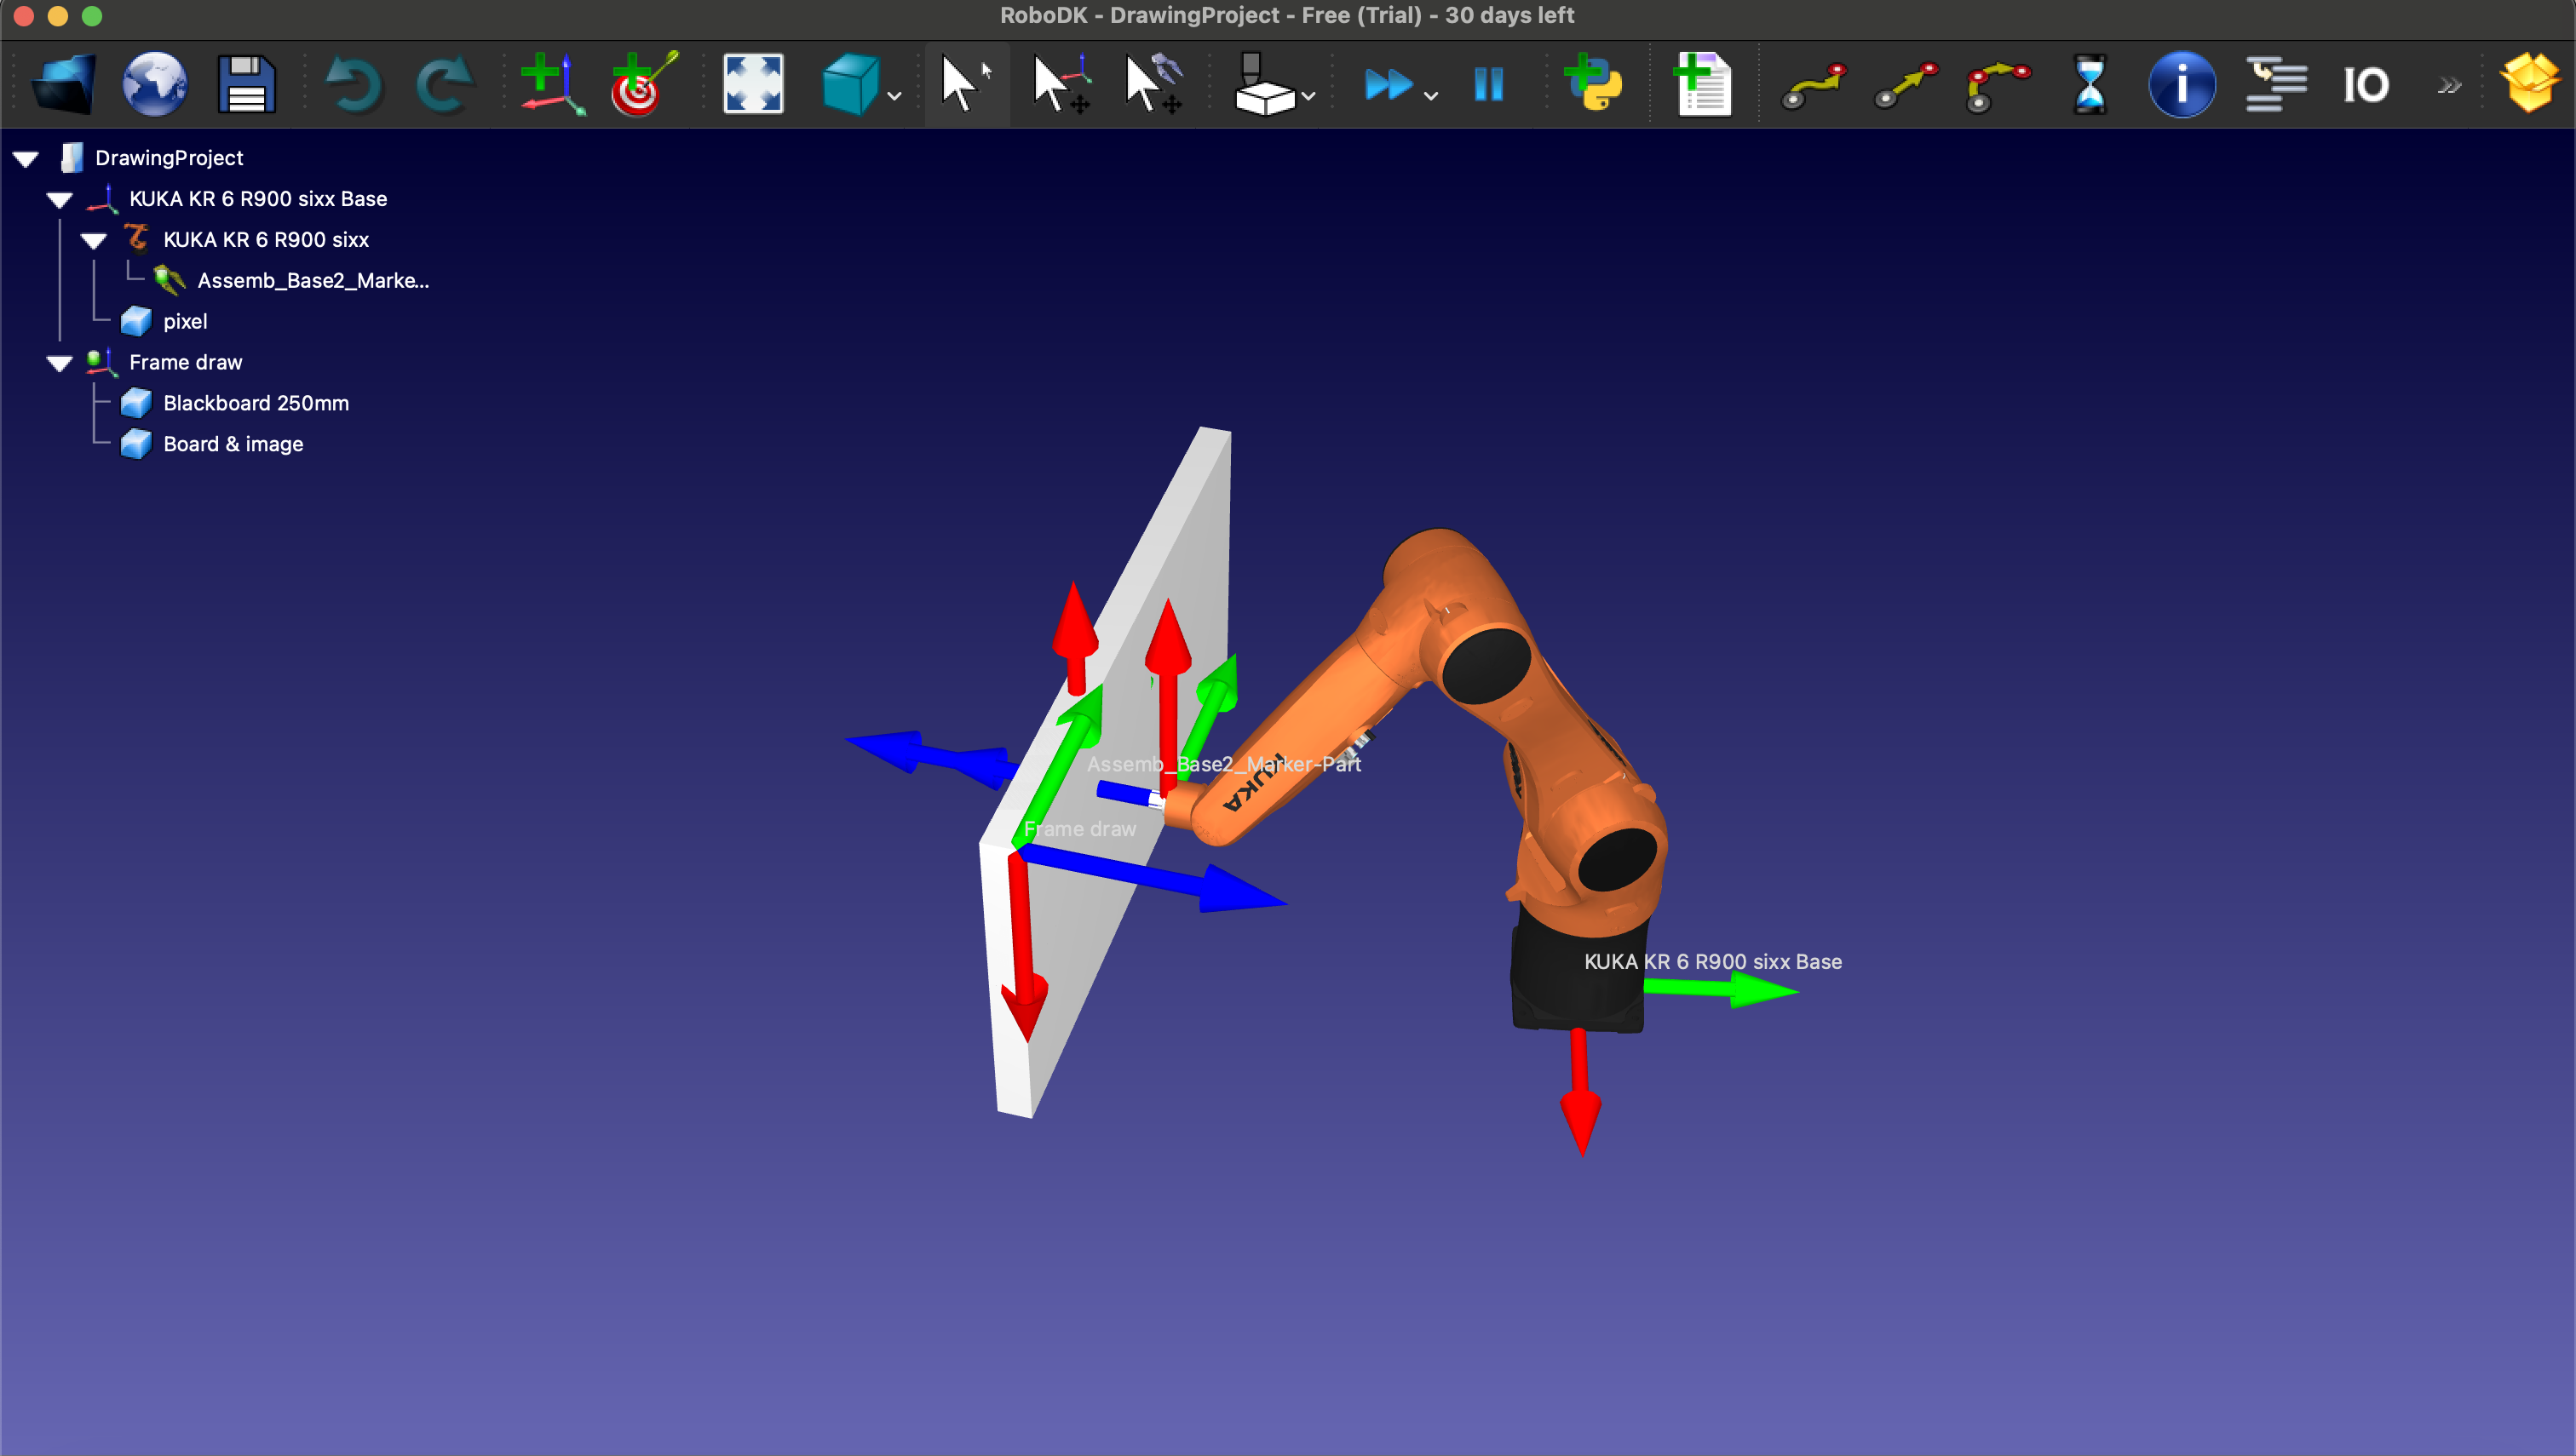This screenshot has width=2576, height=1456.
Task: Add a new reference frame
Action: point(552,84)
